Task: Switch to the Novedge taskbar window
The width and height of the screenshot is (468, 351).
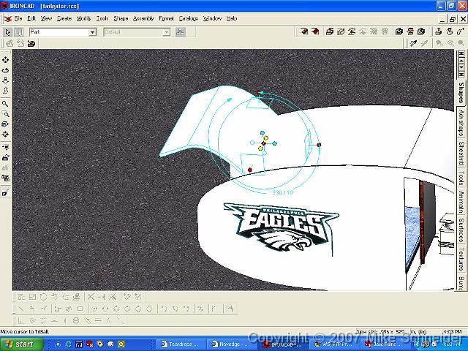Action: [231, 344]
